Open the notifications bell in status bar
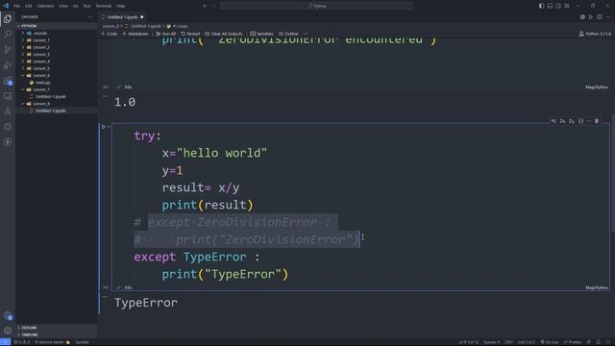The image size is (615, 346). coord(598,342)
